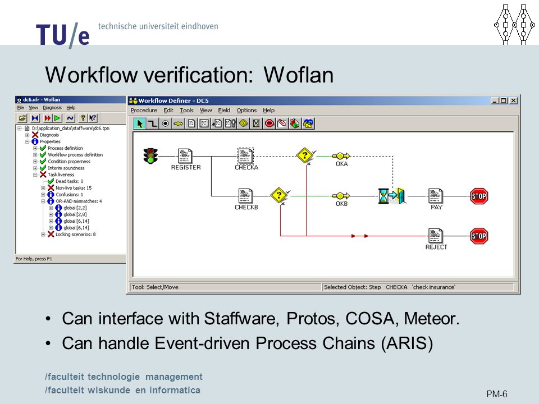
Task: Click 'For Help, press F1' status bar
Action: [x=33, y=259]
